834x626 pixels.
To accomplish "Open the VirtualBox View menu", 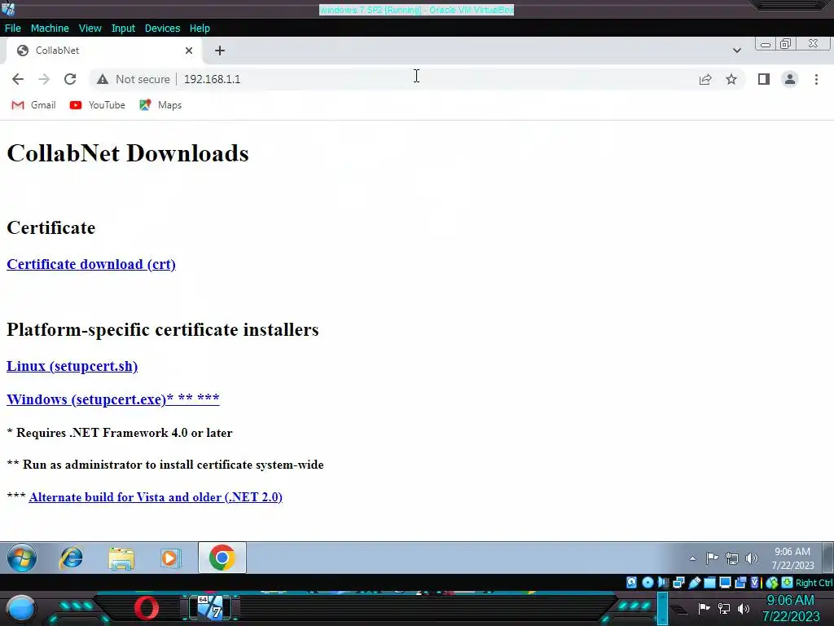I will click(90, 29).
